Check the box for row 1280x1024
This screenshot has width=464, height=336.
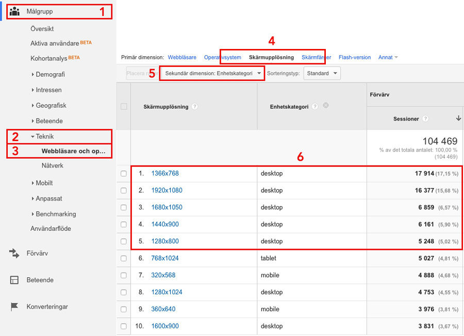[x=124, y=292]
